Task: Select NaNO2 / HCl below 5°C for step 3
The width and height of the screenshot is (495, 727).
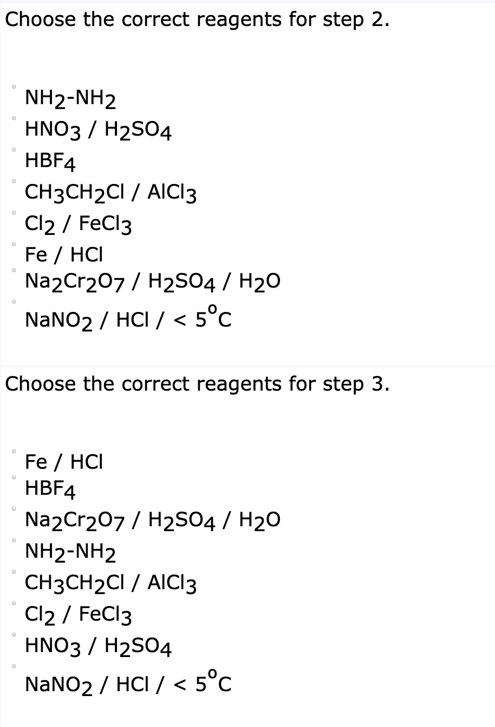Action: (x=13, y=667)
